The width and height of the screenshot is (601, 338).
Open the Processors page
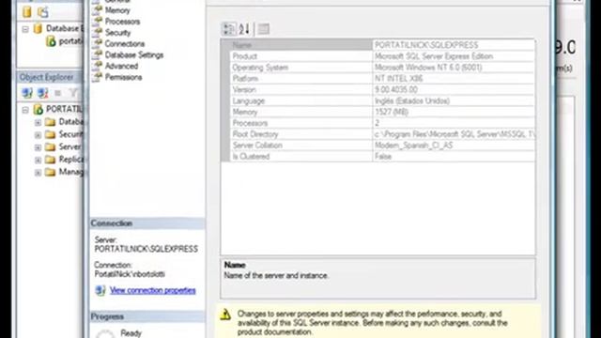pyautogui.click(x=122, y=22)
